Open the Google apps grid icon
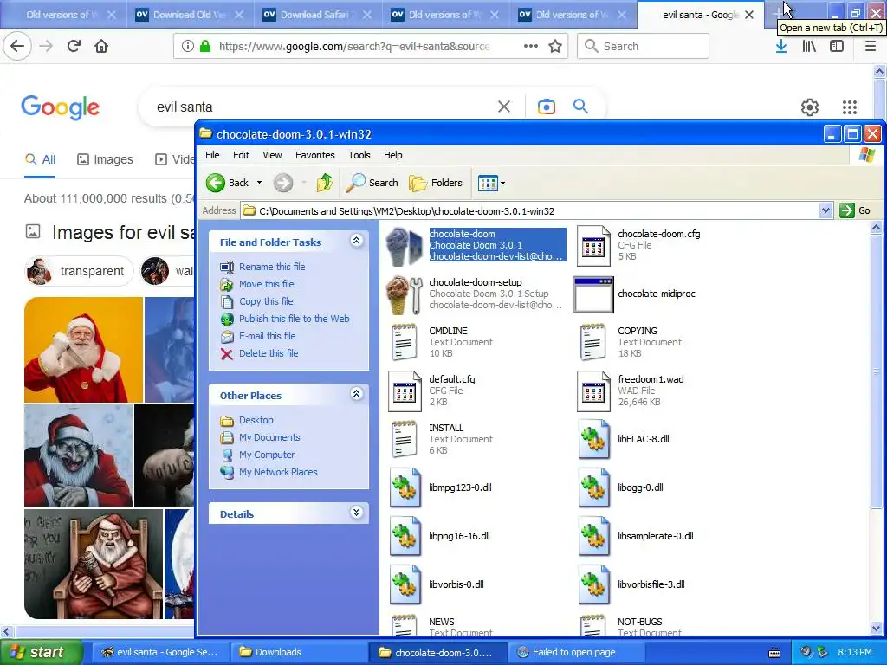887x665 pixels. pos(849,107)
